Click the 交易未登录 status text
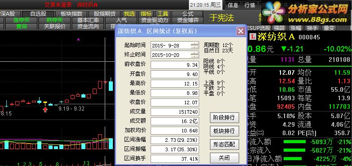This screenshot has height=166, width=352. (58, 4)
